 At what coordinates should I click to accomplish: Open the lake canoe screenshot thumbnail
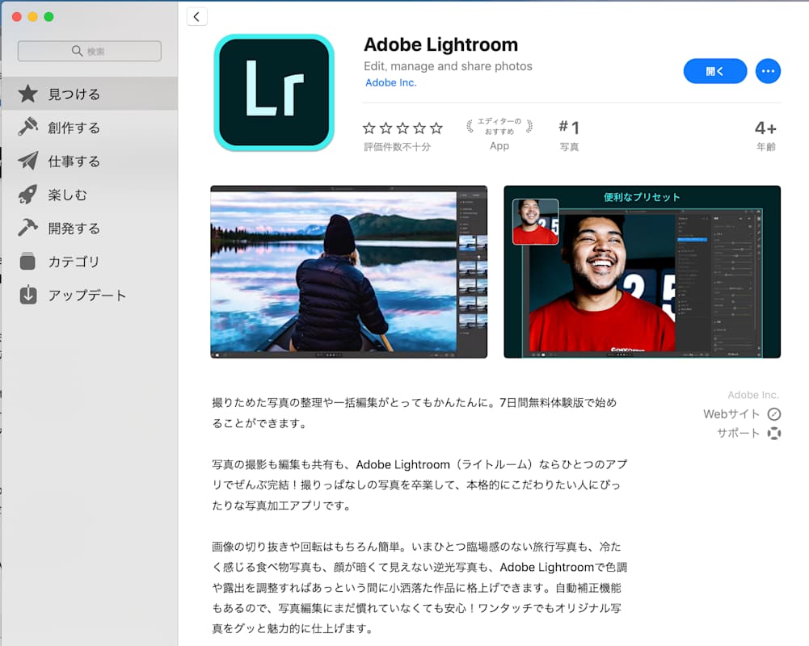click(x=349, y=271)
